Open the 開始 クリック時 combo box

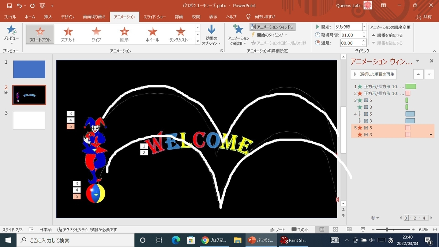[350, 27]
